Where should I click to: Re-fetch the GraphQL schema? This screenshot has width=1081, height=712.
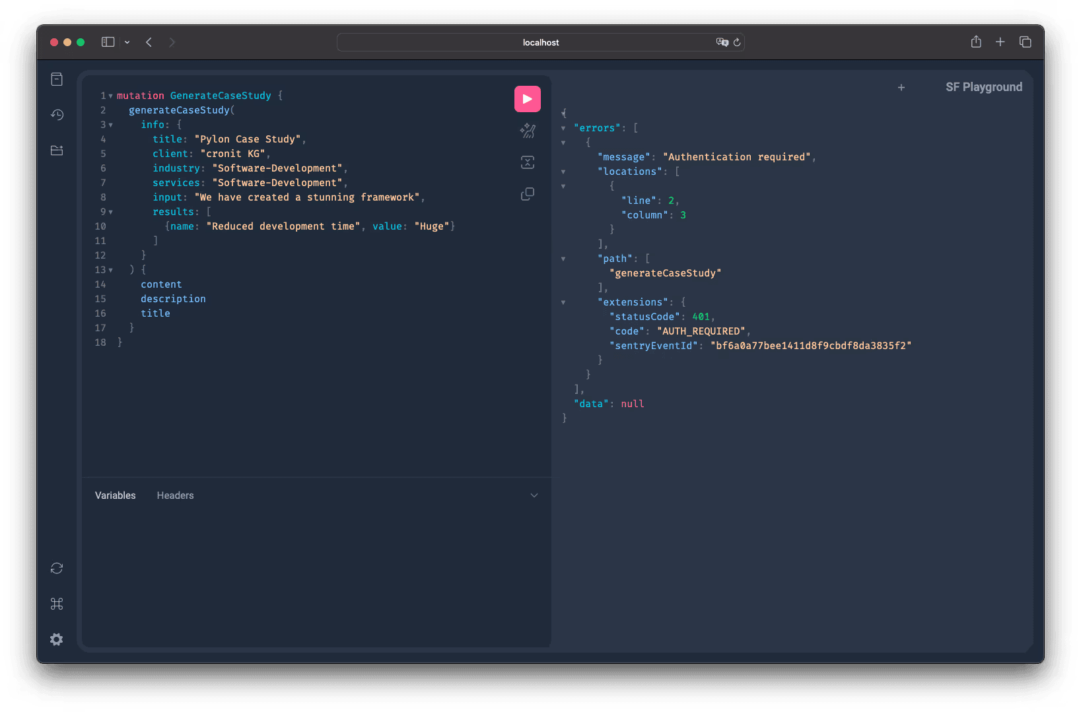[x=57, y=568]
